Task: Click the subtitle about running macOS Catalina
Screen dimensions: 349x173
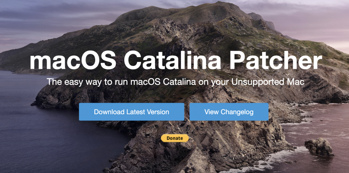Action: point(176,82)
